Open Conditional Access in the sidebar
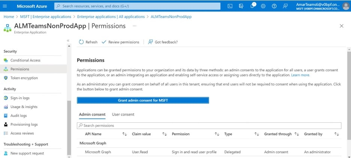 click(x=25, y=60)
